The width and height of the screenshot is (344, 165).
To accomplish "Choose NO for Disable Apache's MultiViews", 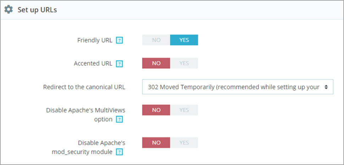I will (x=156, y=110).
